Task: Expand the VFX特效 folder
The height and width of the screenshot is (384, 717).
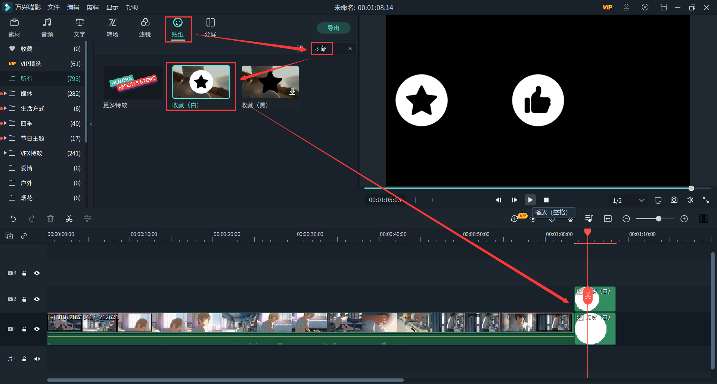Action: (x=6, y=153)
